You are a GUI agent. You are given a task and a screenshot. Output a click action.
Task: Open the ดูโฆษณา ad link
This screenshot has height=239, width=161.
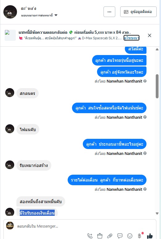pyautogui.click(x=131, y=38)
